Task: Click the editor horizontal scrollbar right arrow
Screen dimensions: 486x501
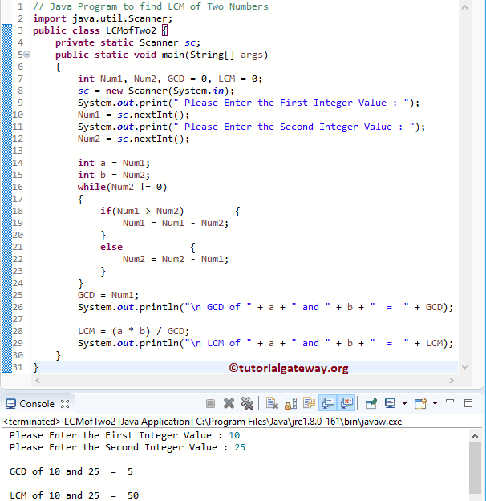Action: point(452,380)
